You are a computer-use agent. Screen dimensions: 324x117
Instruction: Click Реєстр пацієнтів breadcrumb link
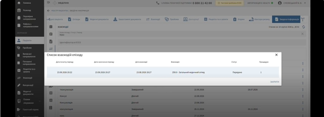tap(60, 10)
